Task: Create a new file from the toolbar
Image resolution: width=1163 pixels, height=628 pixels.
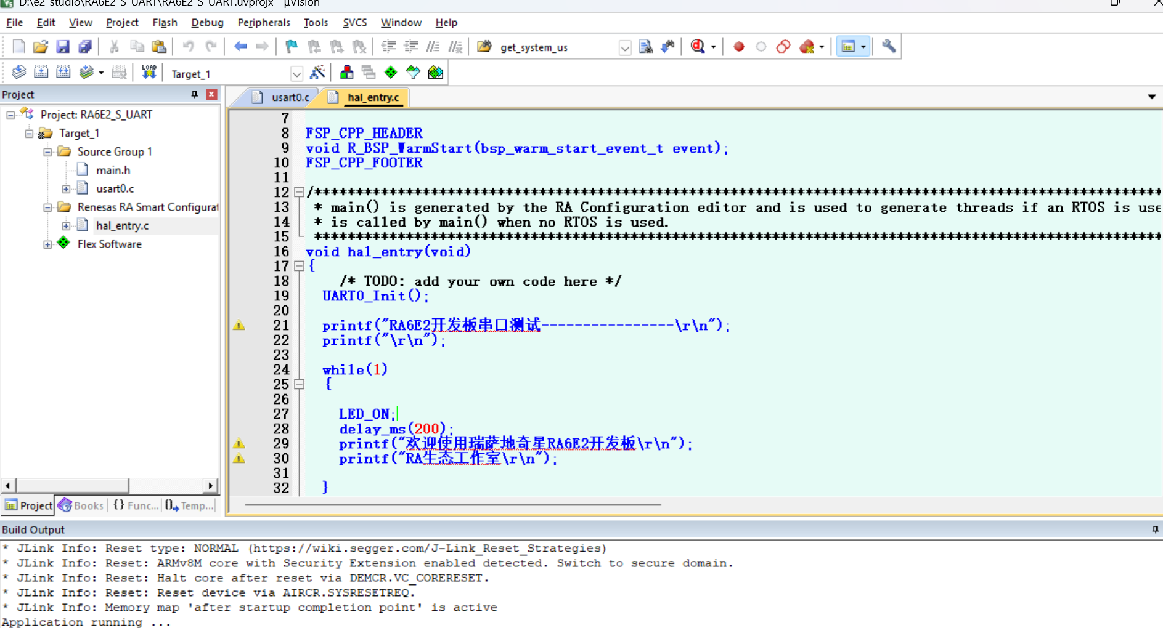Action: 18,47
